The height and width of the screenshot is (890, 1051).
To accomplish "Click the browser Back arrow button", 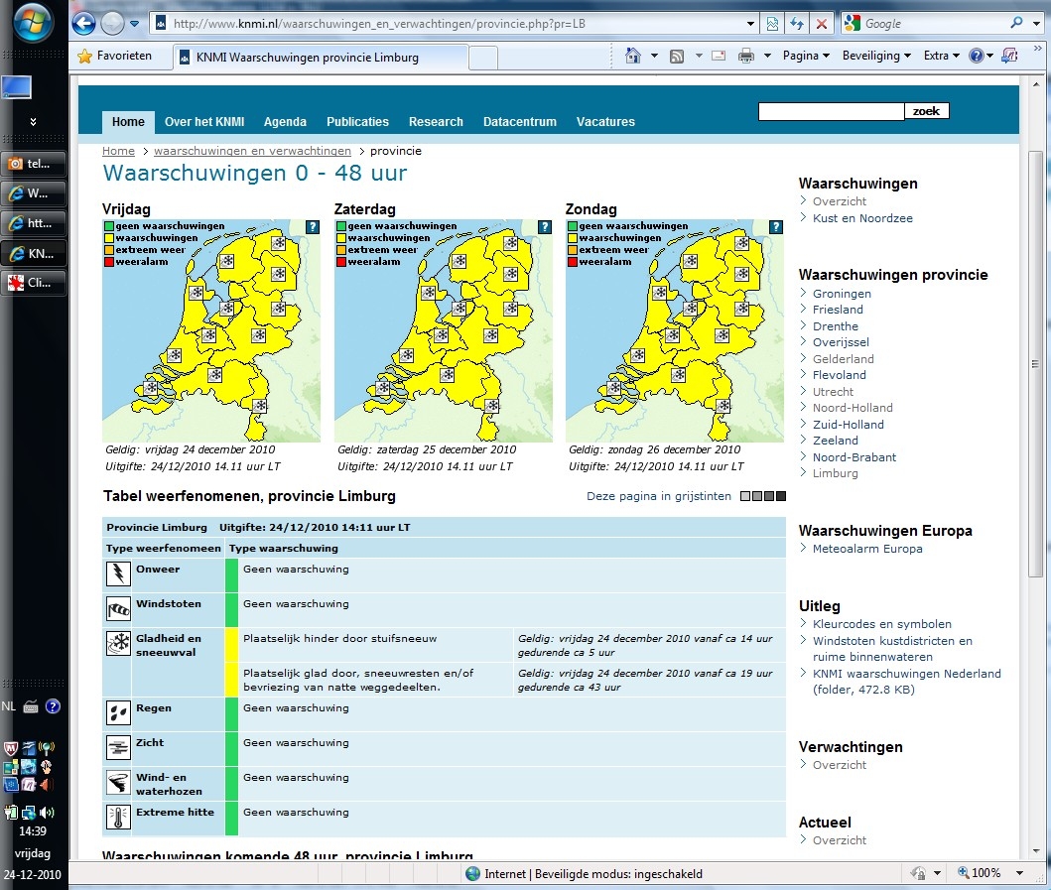I will [x=83, y=24].
